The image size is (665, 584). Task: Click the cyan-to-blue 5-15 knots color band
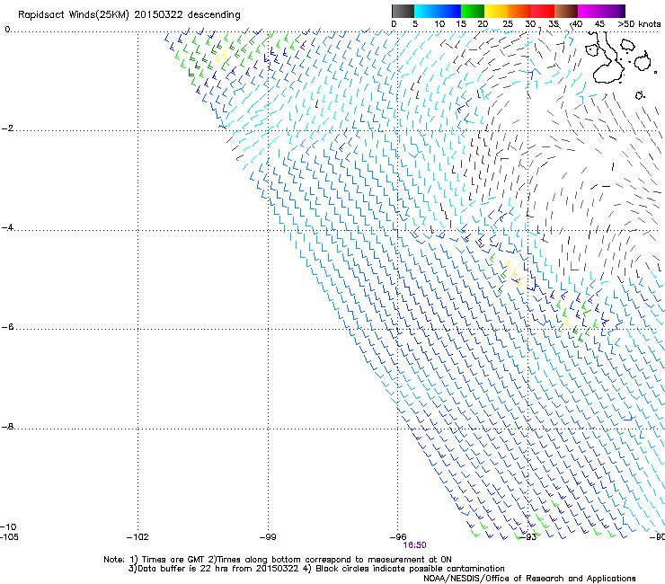(438, 11)
